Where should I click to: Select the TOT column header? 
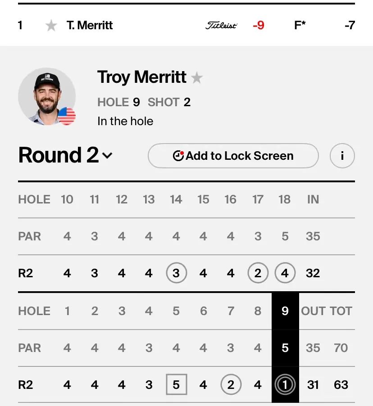[x=341, y=311]
